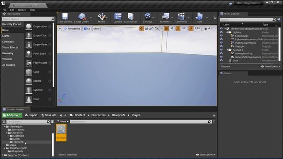Select the scale gizmo tool in viewport
283x159 pixels.
point(151,28)
